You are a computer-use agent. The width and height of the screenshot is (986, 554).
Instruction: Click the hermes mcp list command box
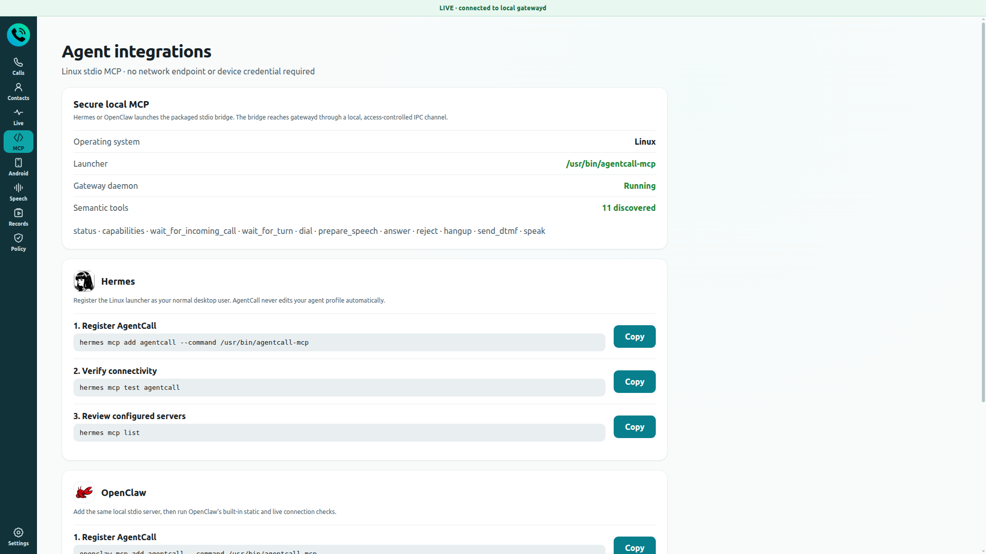339,433
